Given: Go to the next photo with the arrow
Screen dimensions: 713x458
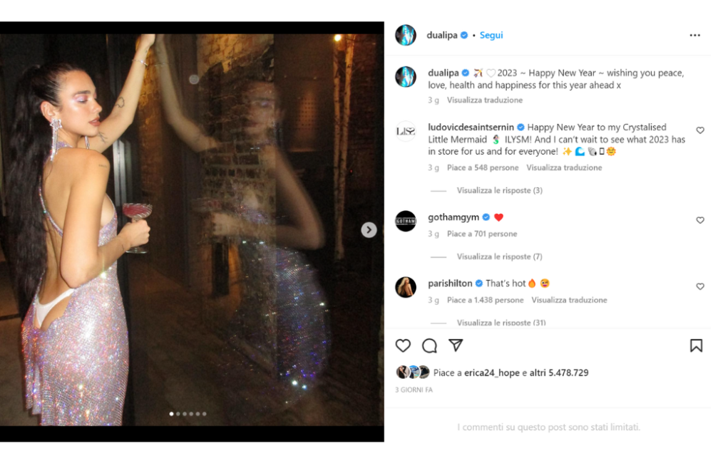Looking at the screenshot, I should tap(369, 230).
